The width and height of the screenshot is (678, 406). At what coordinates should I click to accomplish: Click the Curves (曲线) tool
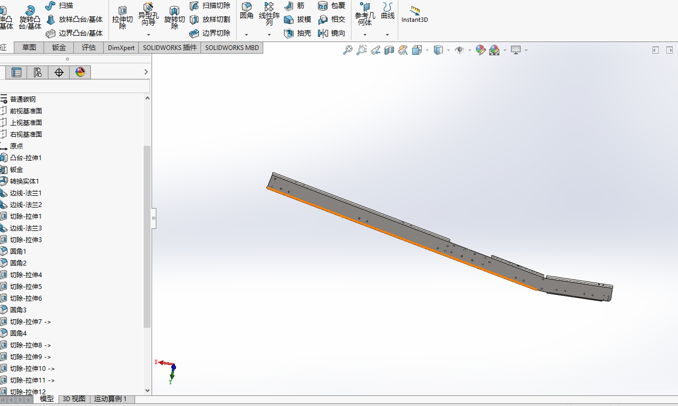(x=388, y=11)
